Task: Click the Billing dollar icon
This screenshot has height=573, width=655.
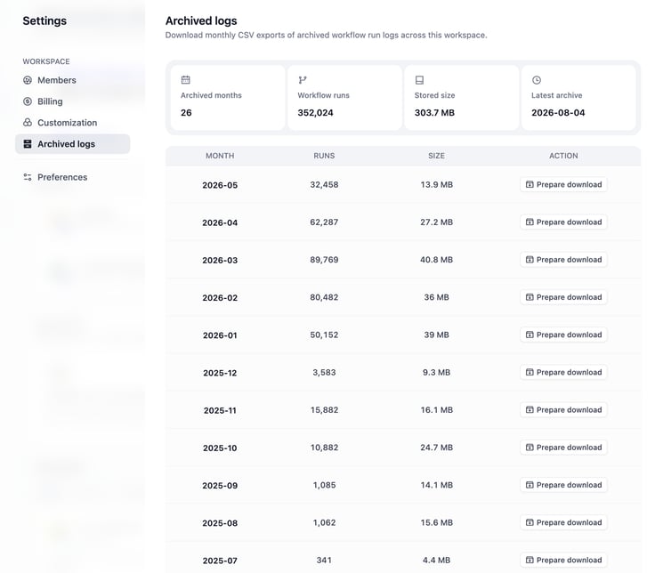Action: pyautogui.click(x=28, y=101)
